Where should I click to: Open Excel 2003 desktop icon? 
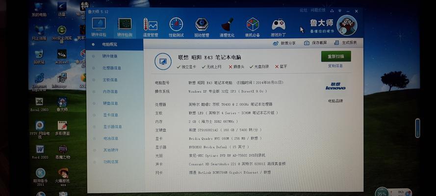click(39, 104)
